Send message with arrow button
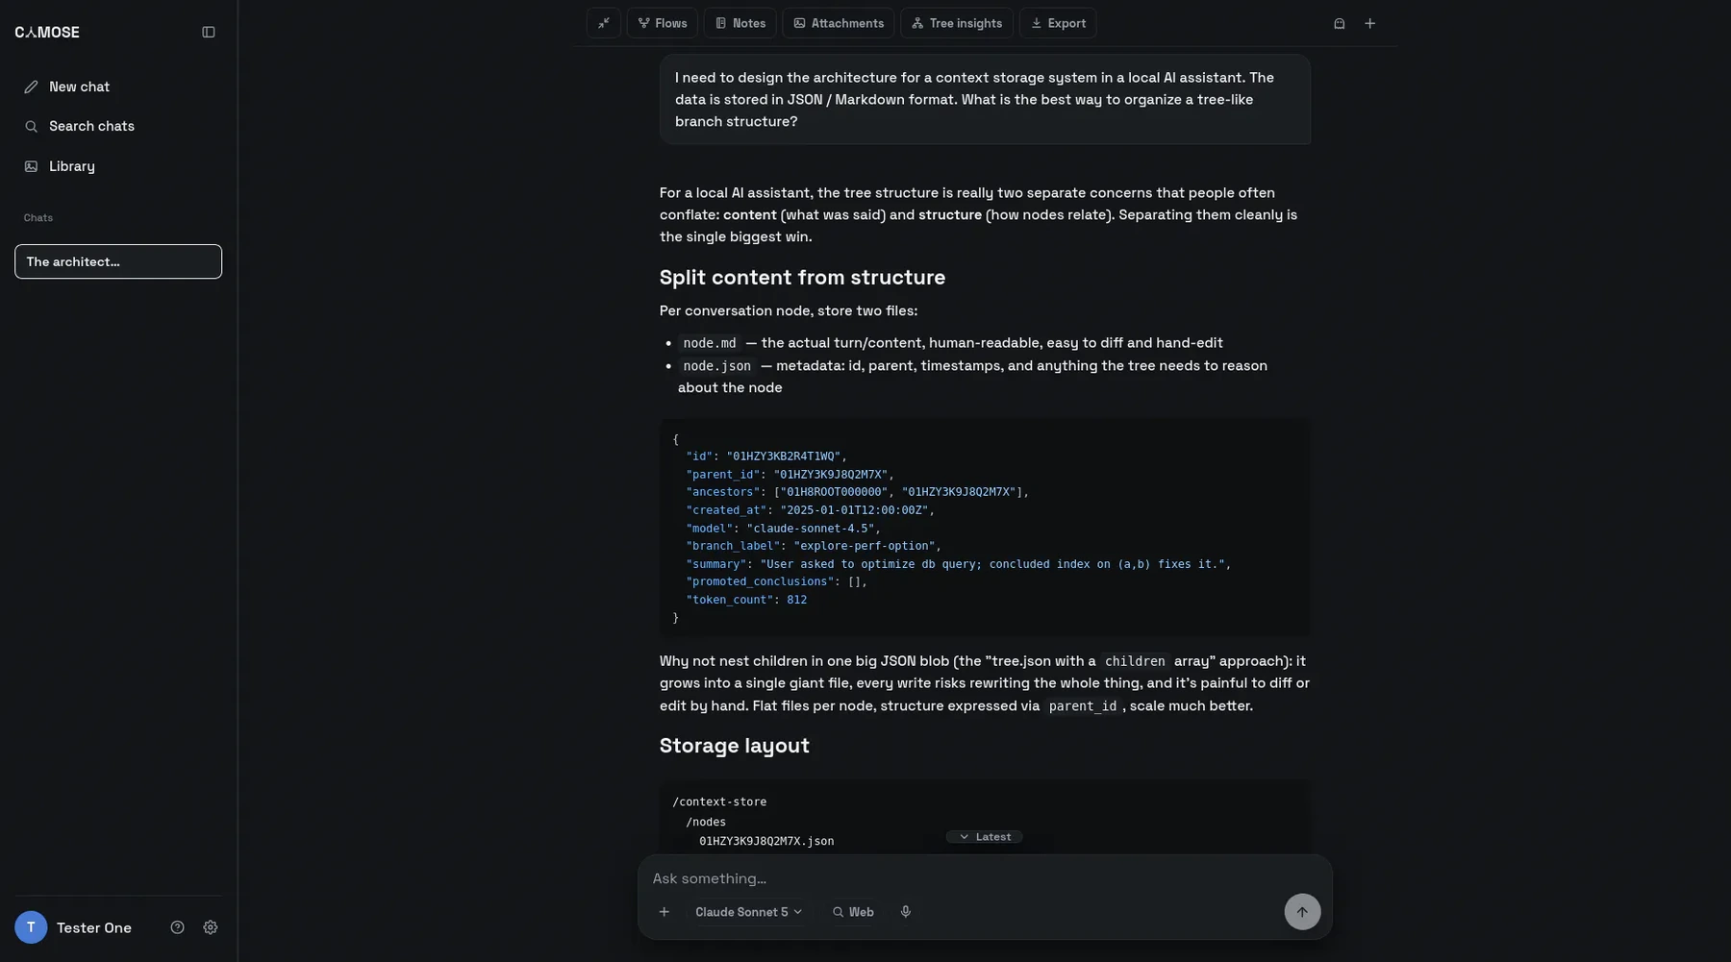1731x962 pixels. click(x=1302, y=912)
